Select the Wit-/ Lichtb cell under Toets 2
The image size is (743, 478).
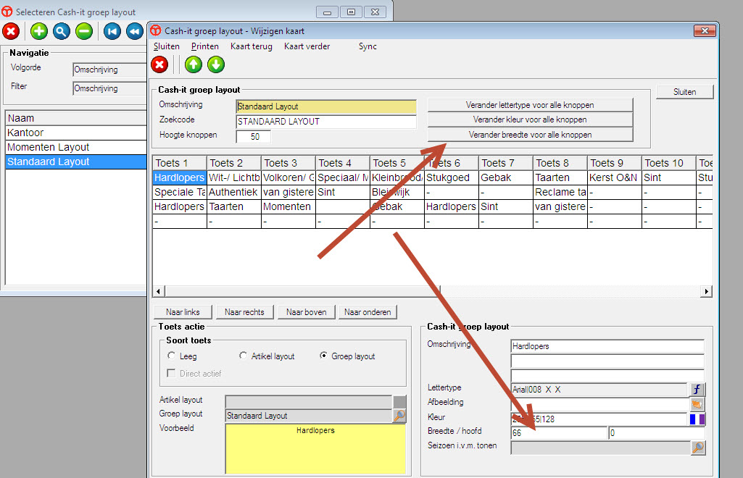coord(234,177)
